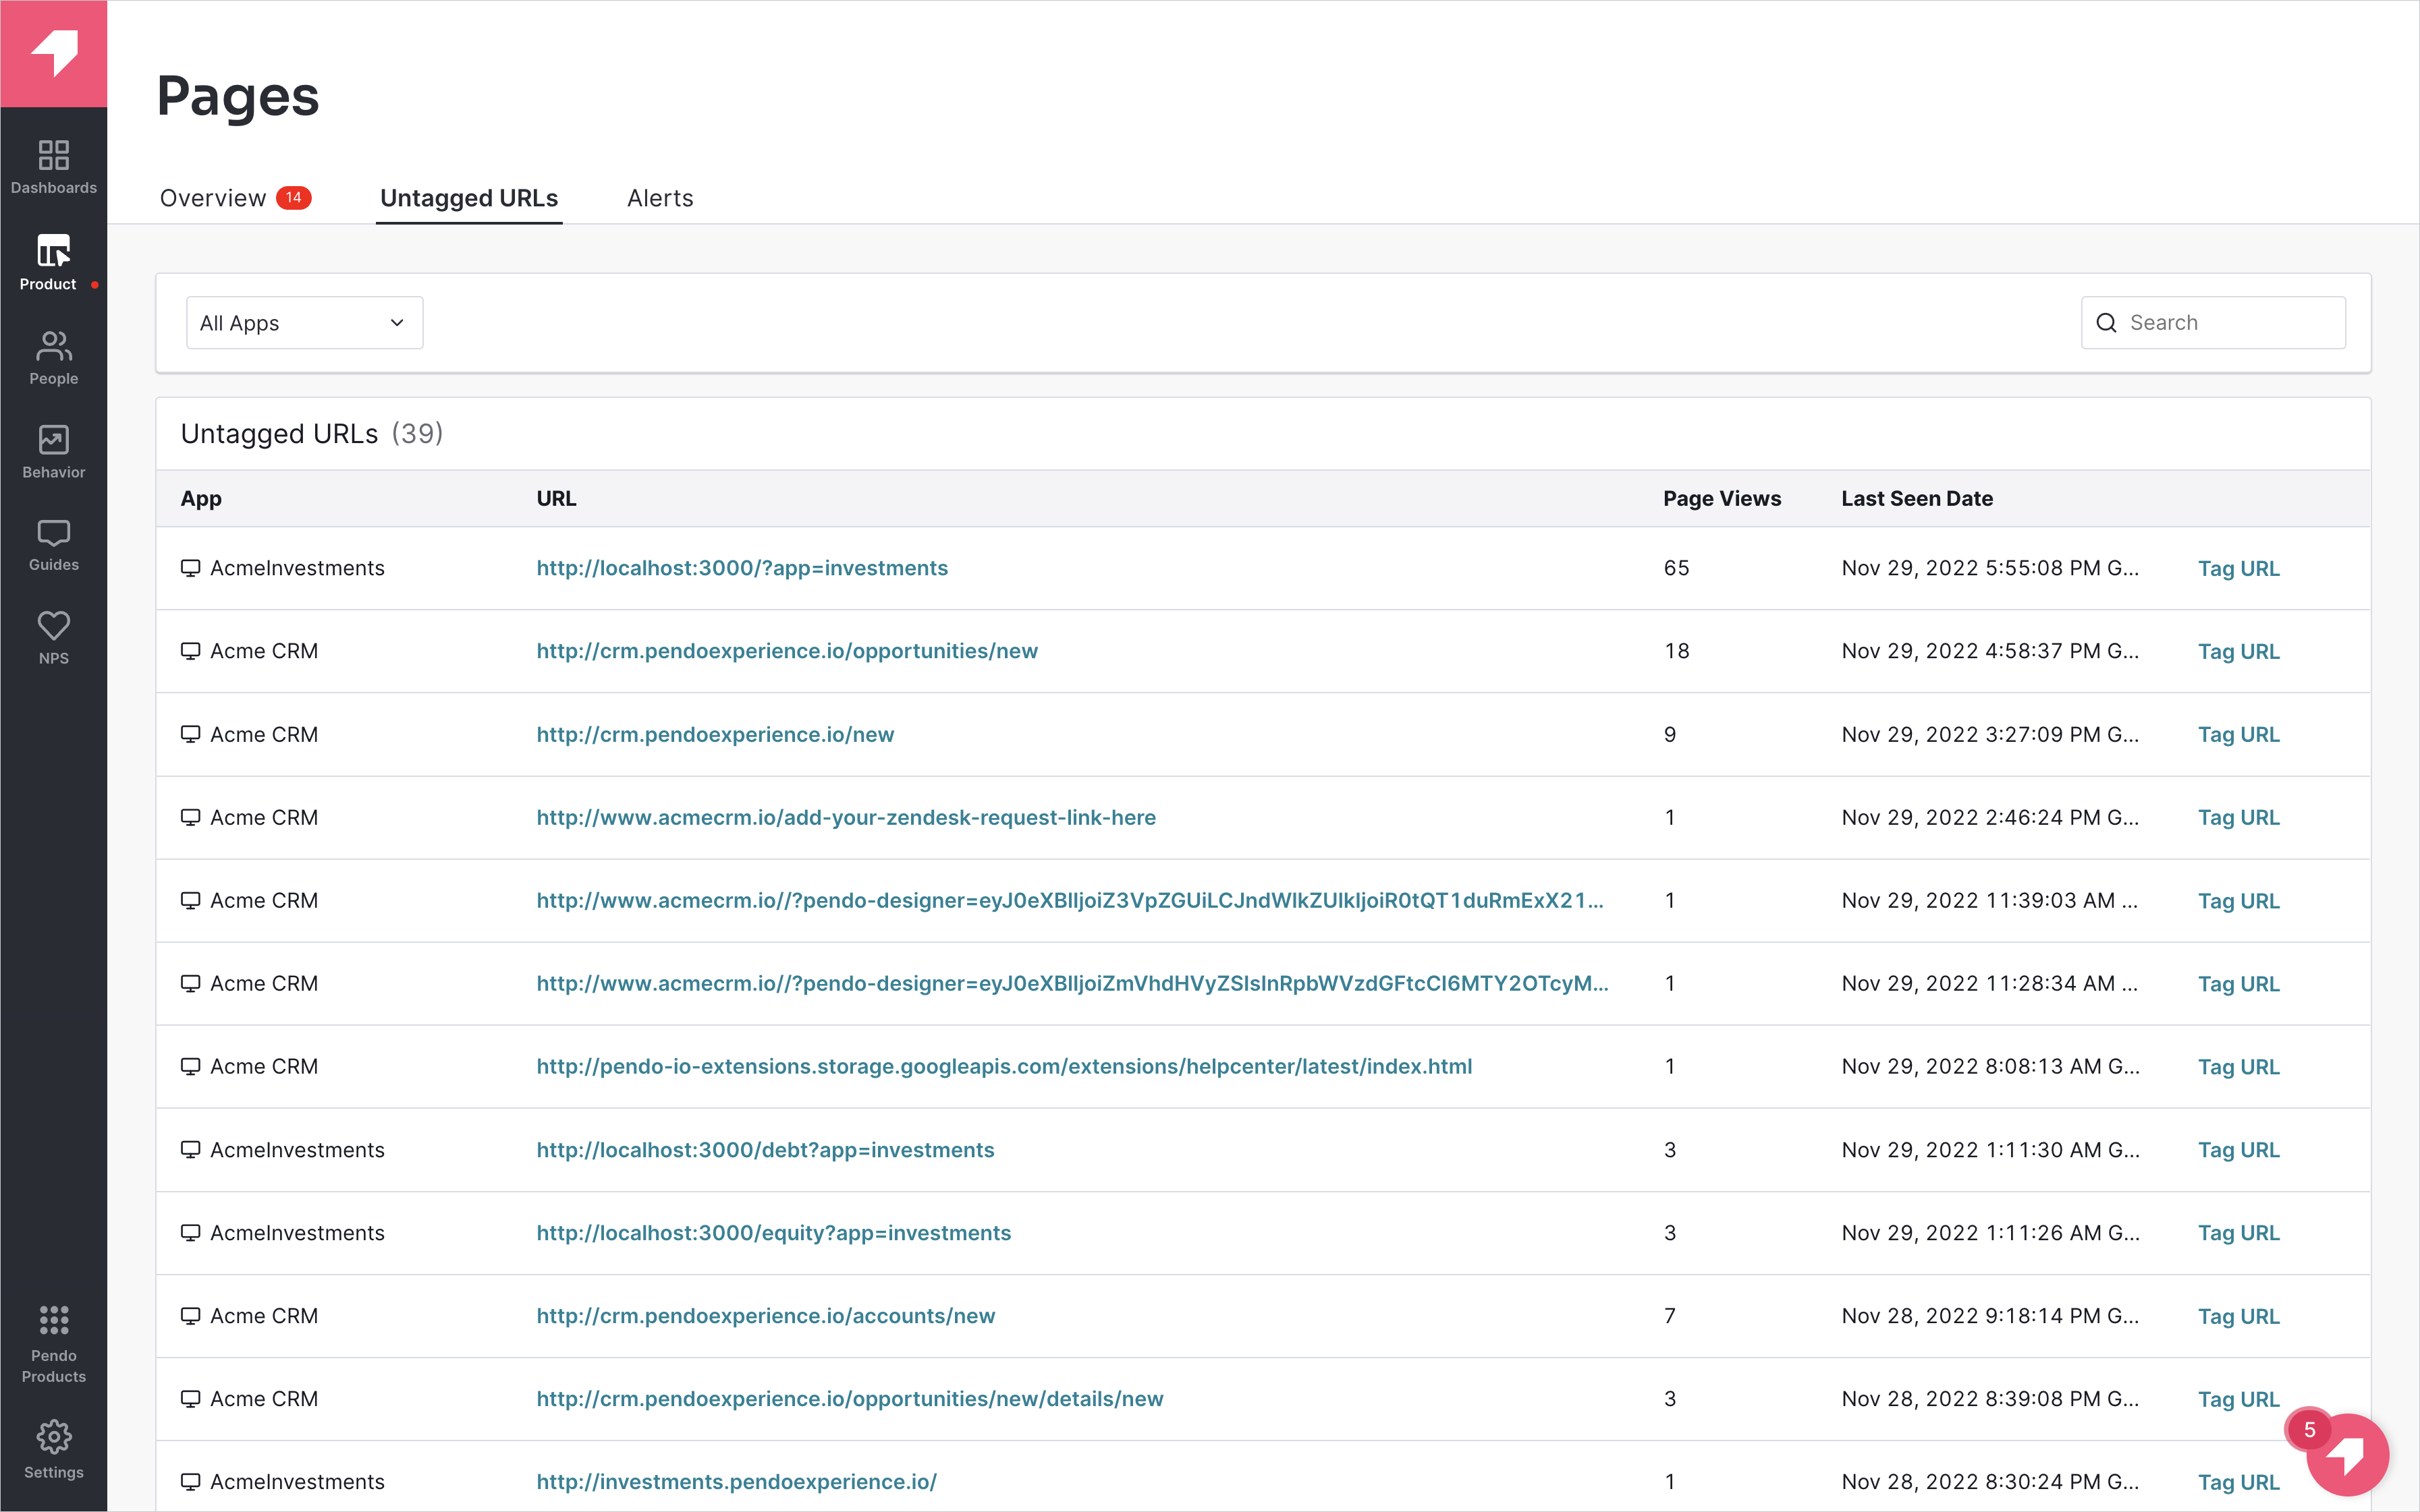
Task: Open the NPS section in the sidebar
Action: point(53,638)
